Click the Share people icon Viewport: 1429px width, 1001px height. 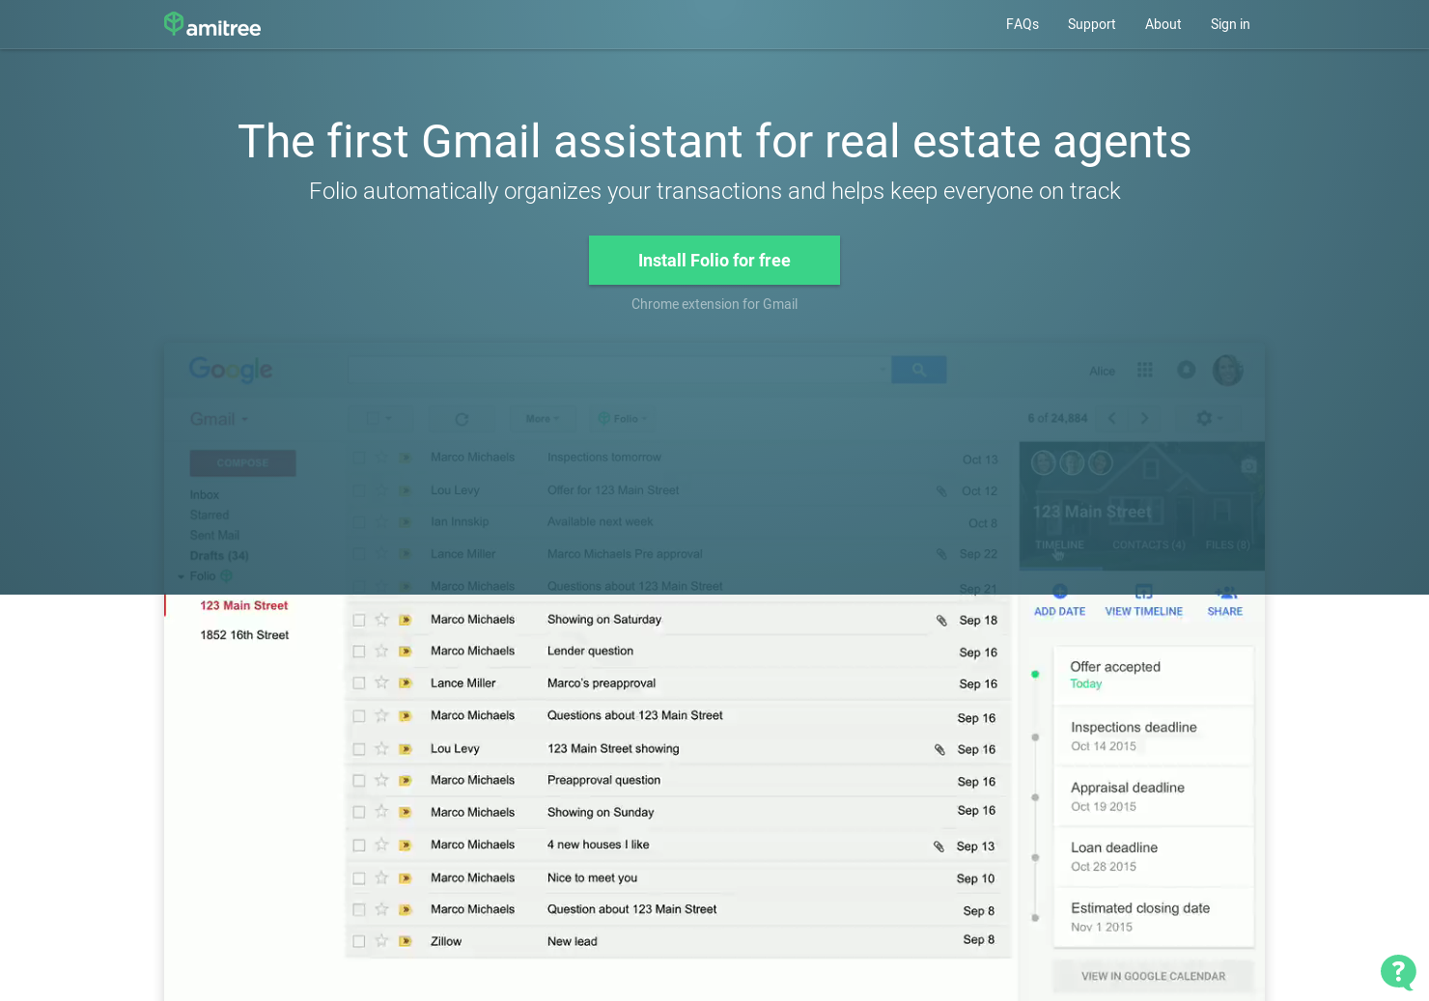pos(1225,592)
